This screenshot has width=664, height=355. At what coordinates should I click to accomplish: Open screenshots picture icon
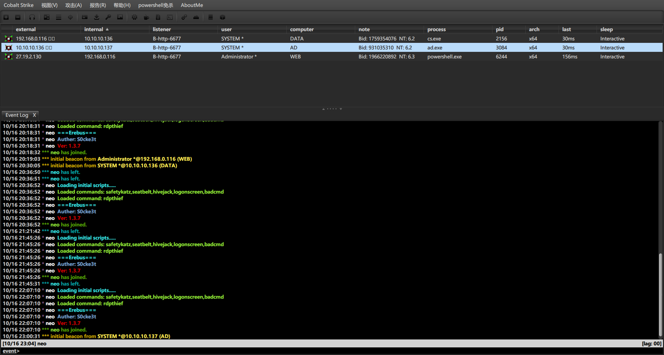(120, 17)
